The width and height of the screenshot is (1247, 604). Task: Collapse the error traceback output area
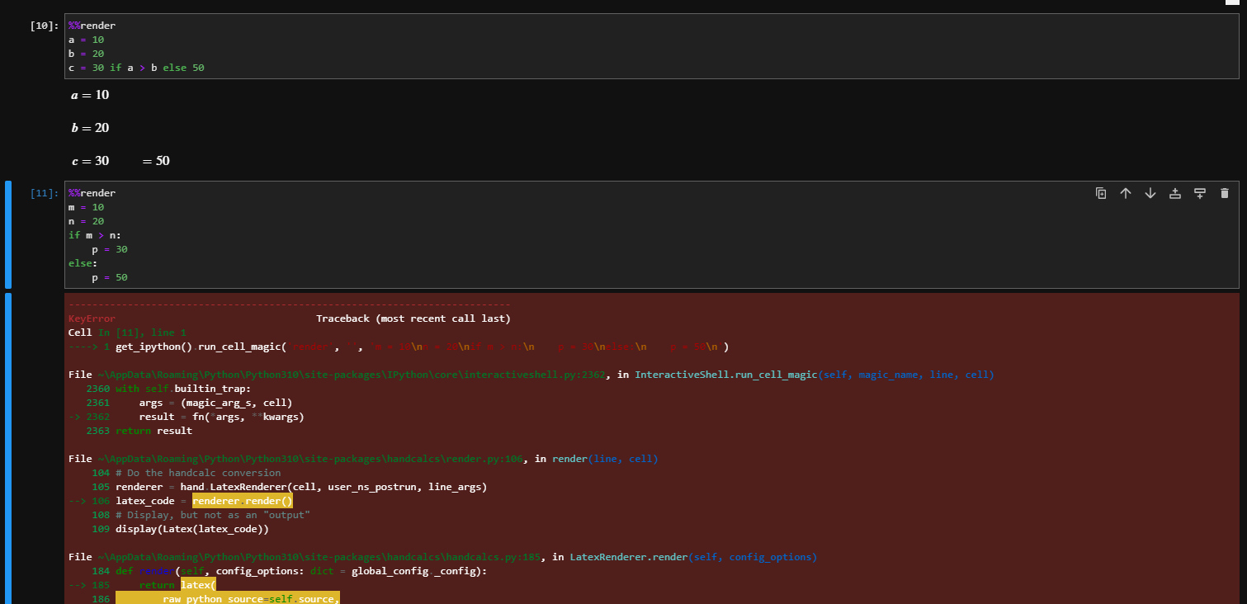click(7, 446)
